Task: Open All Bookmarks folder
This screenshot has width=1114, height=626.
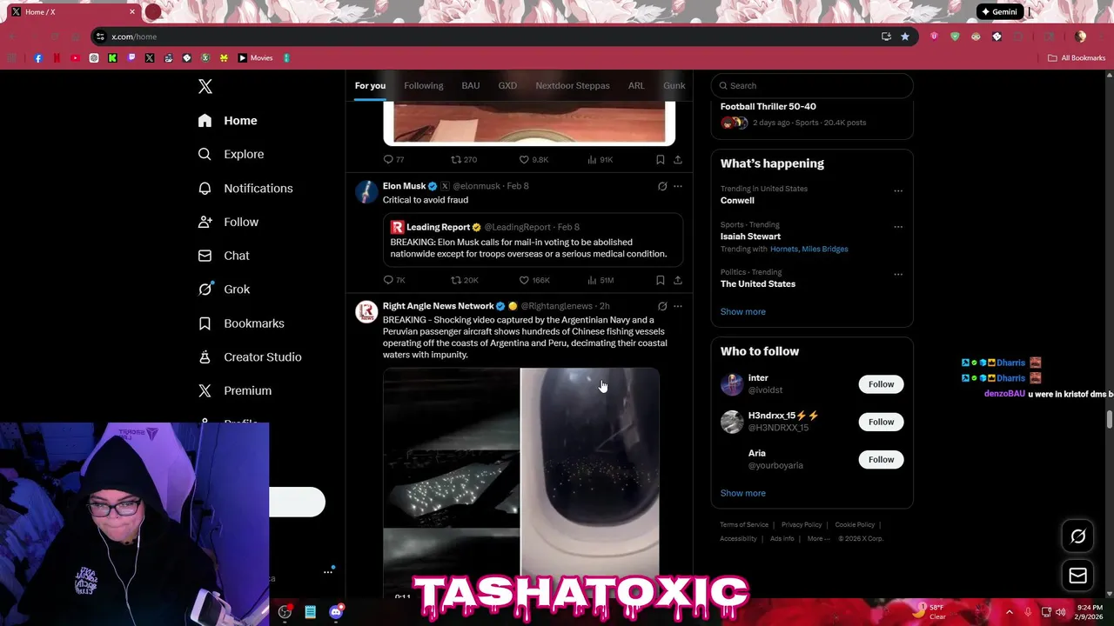Action: tap(1077, 58)
